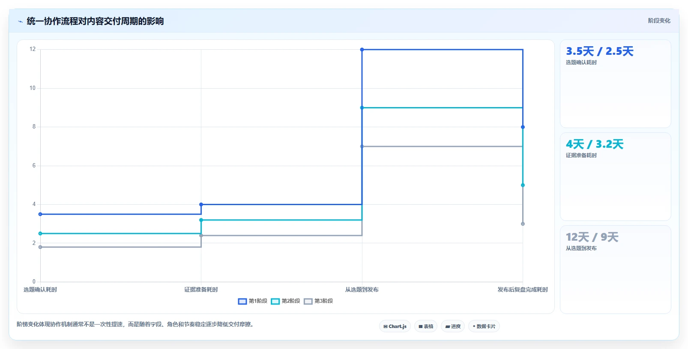Click the 进度 tag label

click(456, 326)
